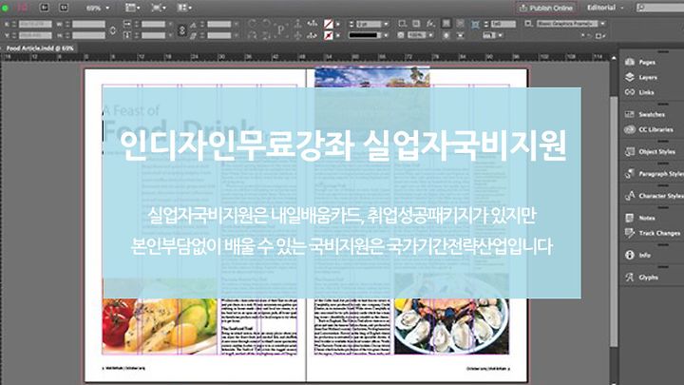The image size is (684, 385).
Task: Click Rotate 90° Clockwise icon
Action: tap(252, 24)
